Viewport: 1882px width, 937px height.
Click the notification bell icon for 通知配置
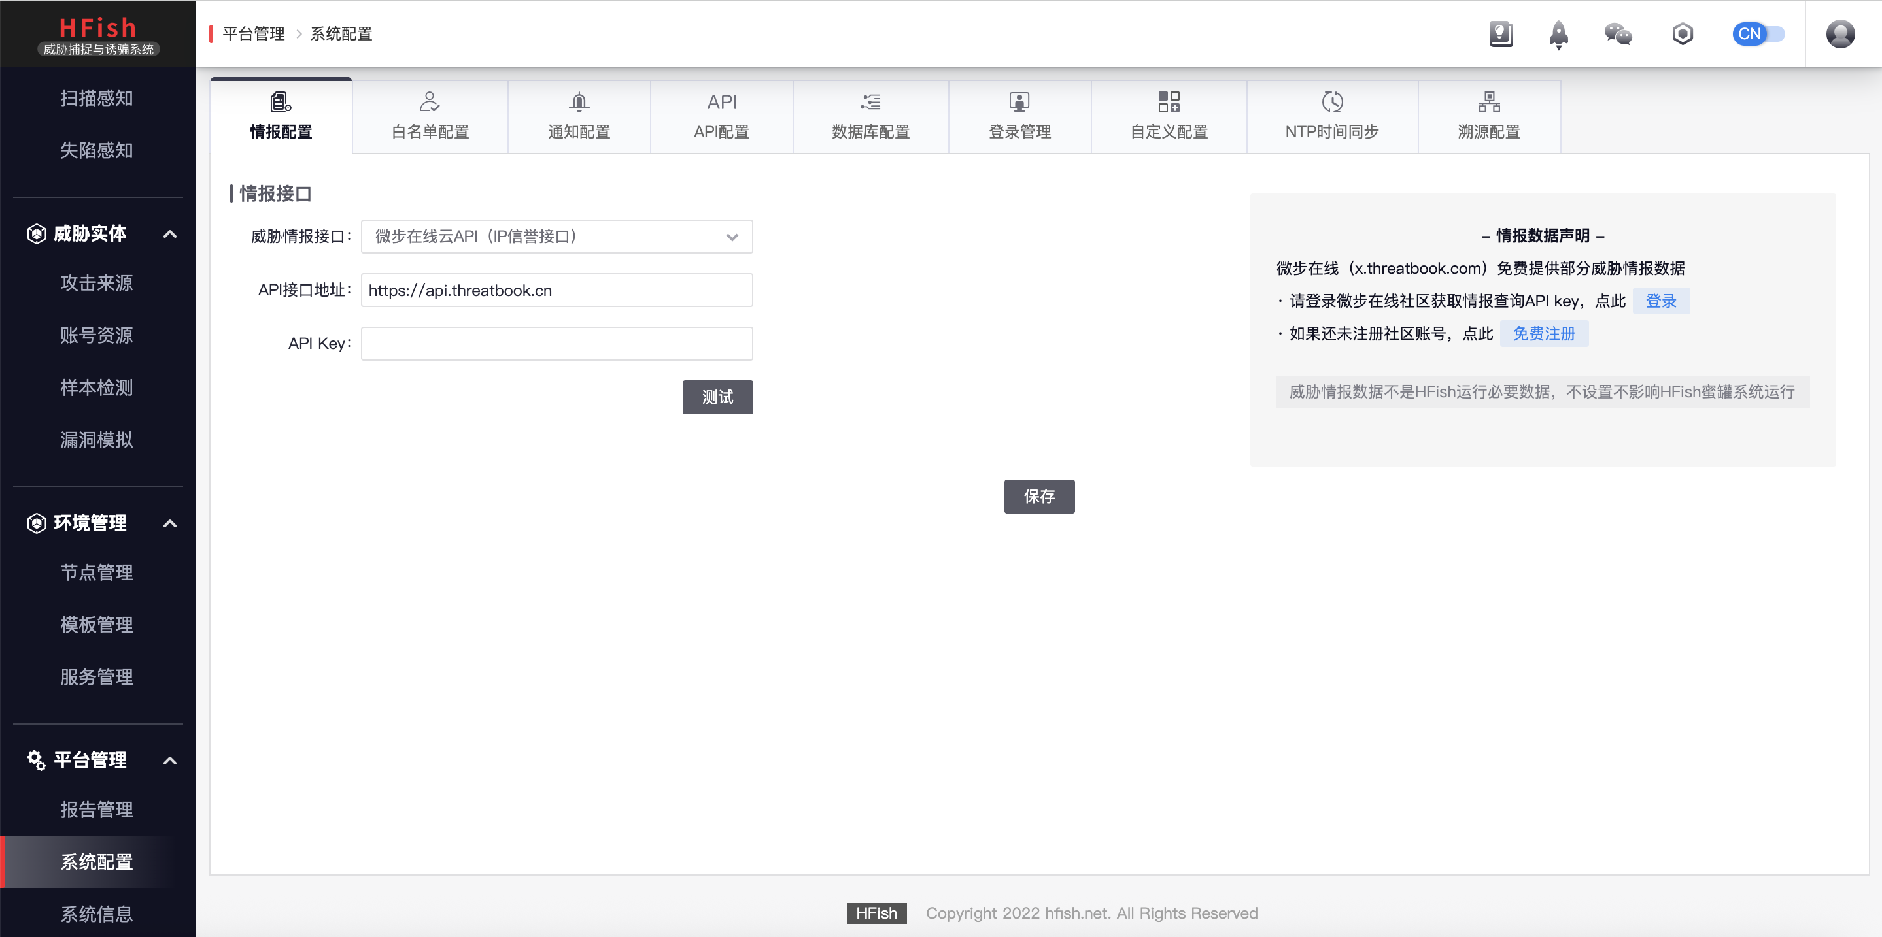(x=579, y=102)
